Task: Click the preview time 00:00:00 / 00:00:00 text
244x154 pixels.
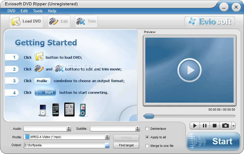Action: click(x=222, y=110)
